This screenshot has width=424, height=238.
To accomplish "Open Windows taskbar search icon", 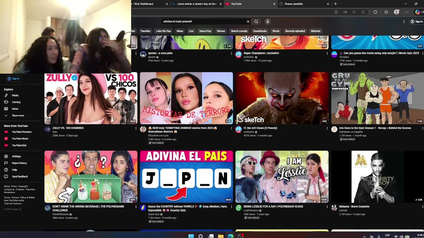I will pyautogui.click(x=201, y=236).
